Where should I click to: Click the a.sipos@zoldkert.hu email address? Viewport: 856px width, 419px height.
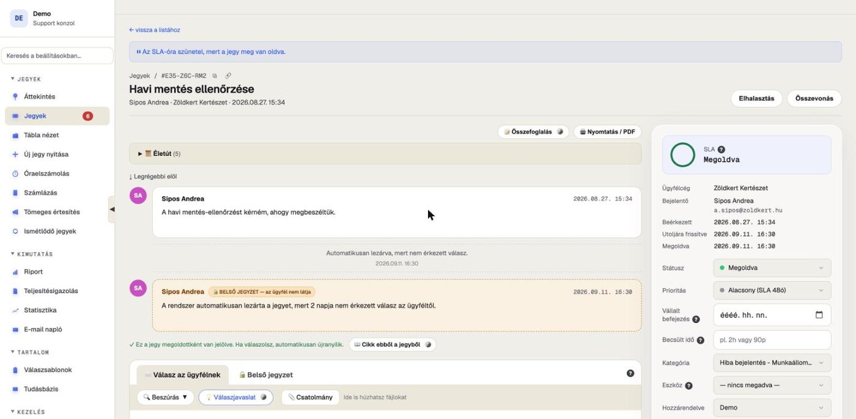748,210
